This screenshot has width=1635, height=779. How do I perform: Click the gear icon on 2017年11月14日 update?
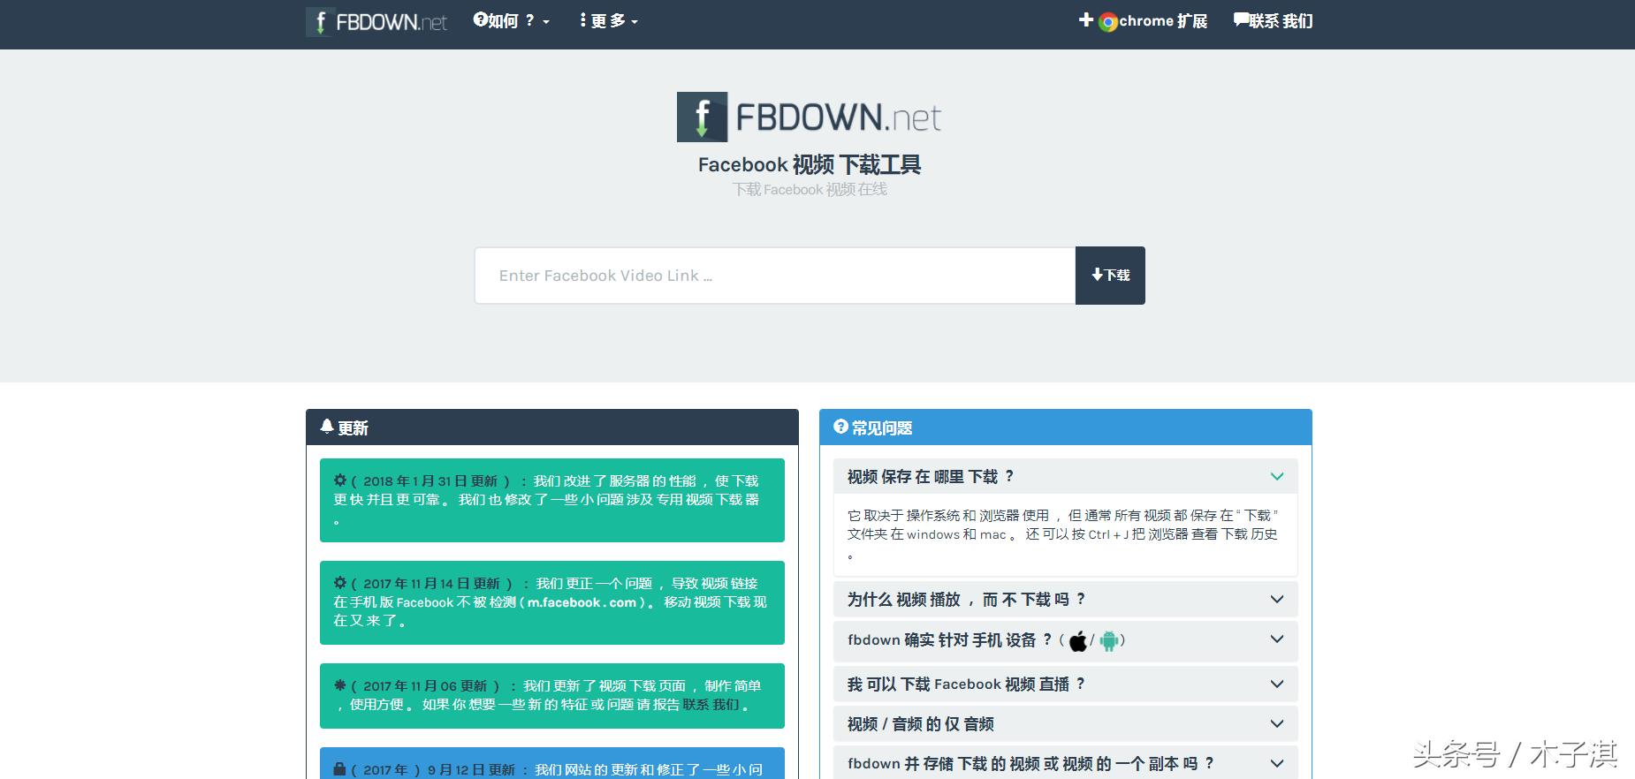tap(340, 583)
